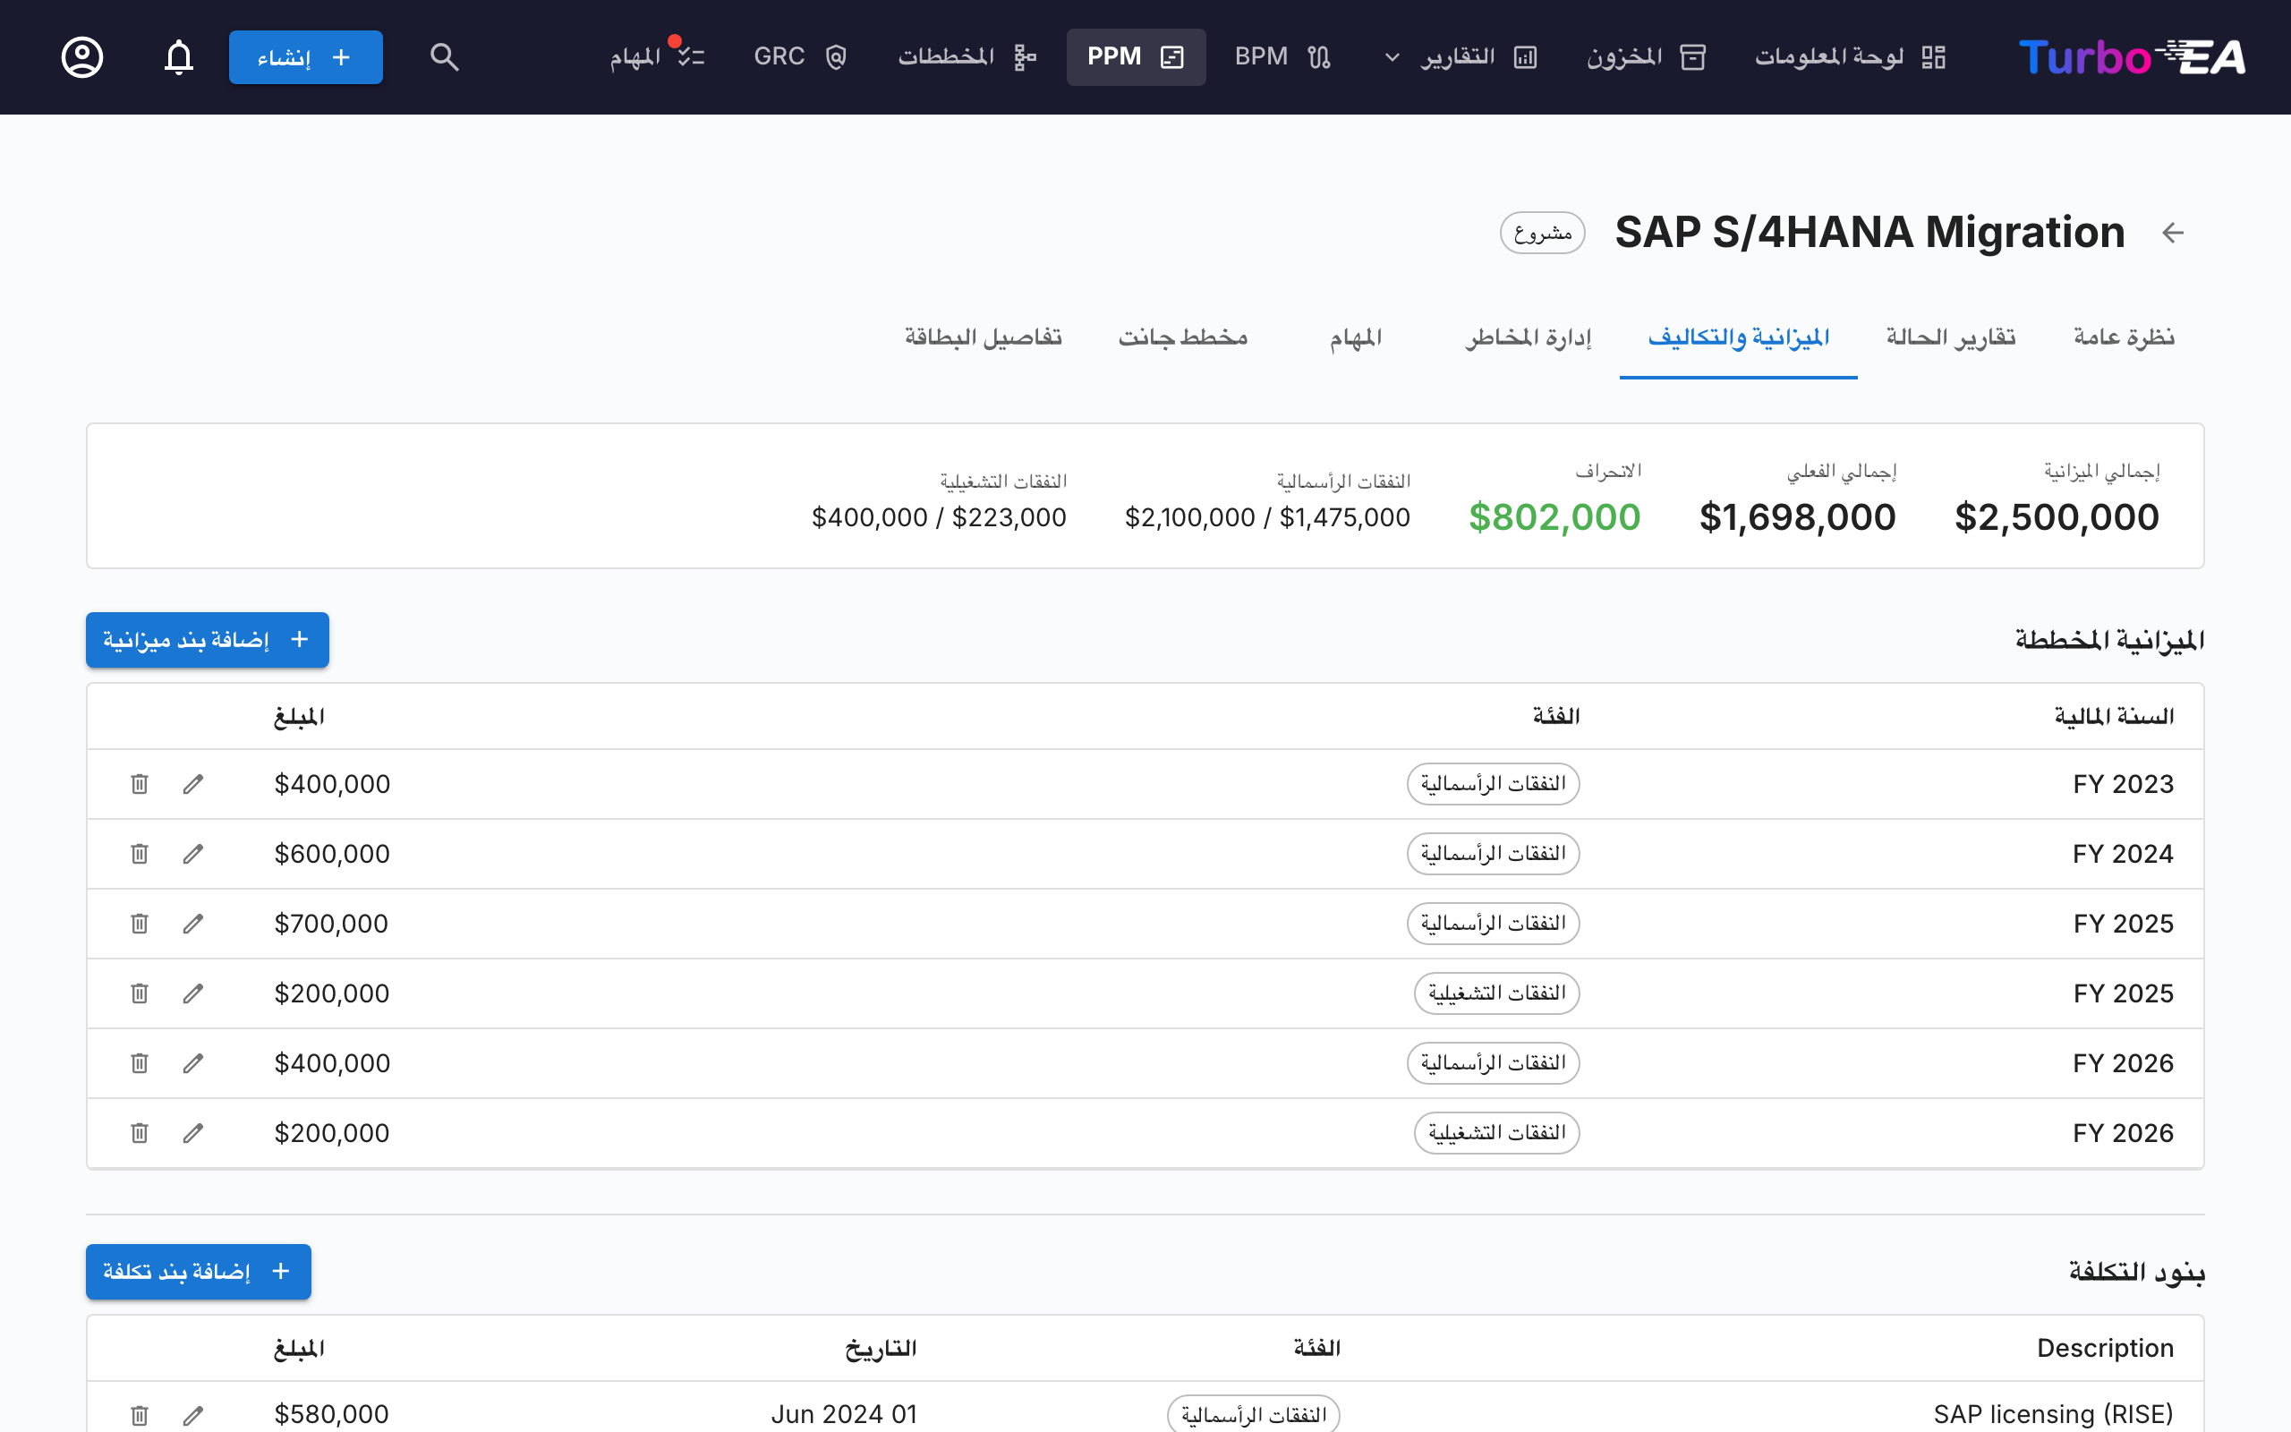
Task: Click the $1,698,000 total actual value
Action: [1797, 517]
